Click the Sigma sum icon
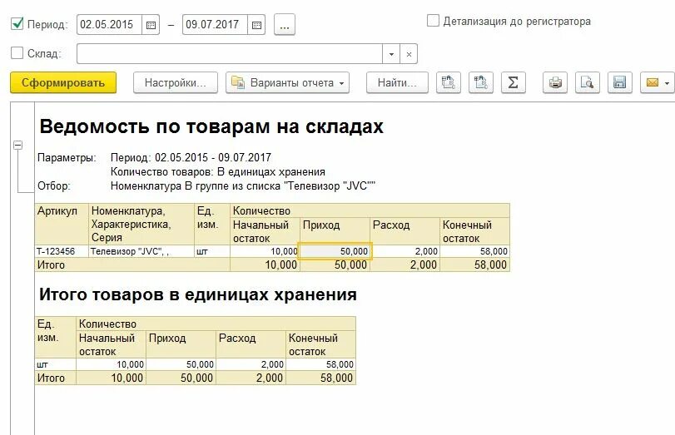Viewport: 675px width, 435px height. point(514,82)
